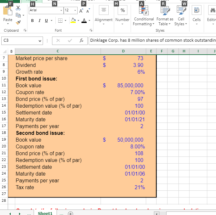Open Conditional Formatting menu
The image size is (216, 215).
coord(144,16)
